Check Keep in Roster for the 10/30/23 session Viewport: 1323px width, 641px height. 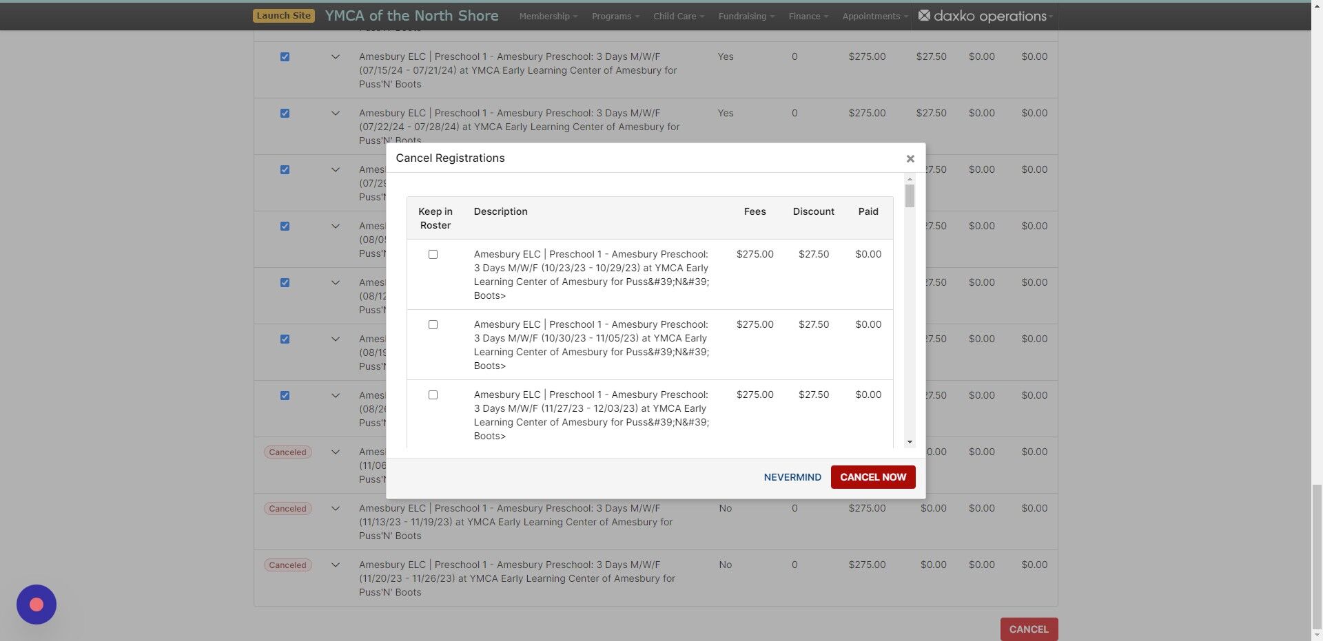tap(433, 324)
